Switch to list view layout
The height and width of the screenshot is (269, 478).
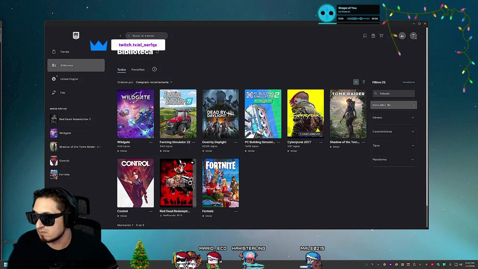pos(363,82)
